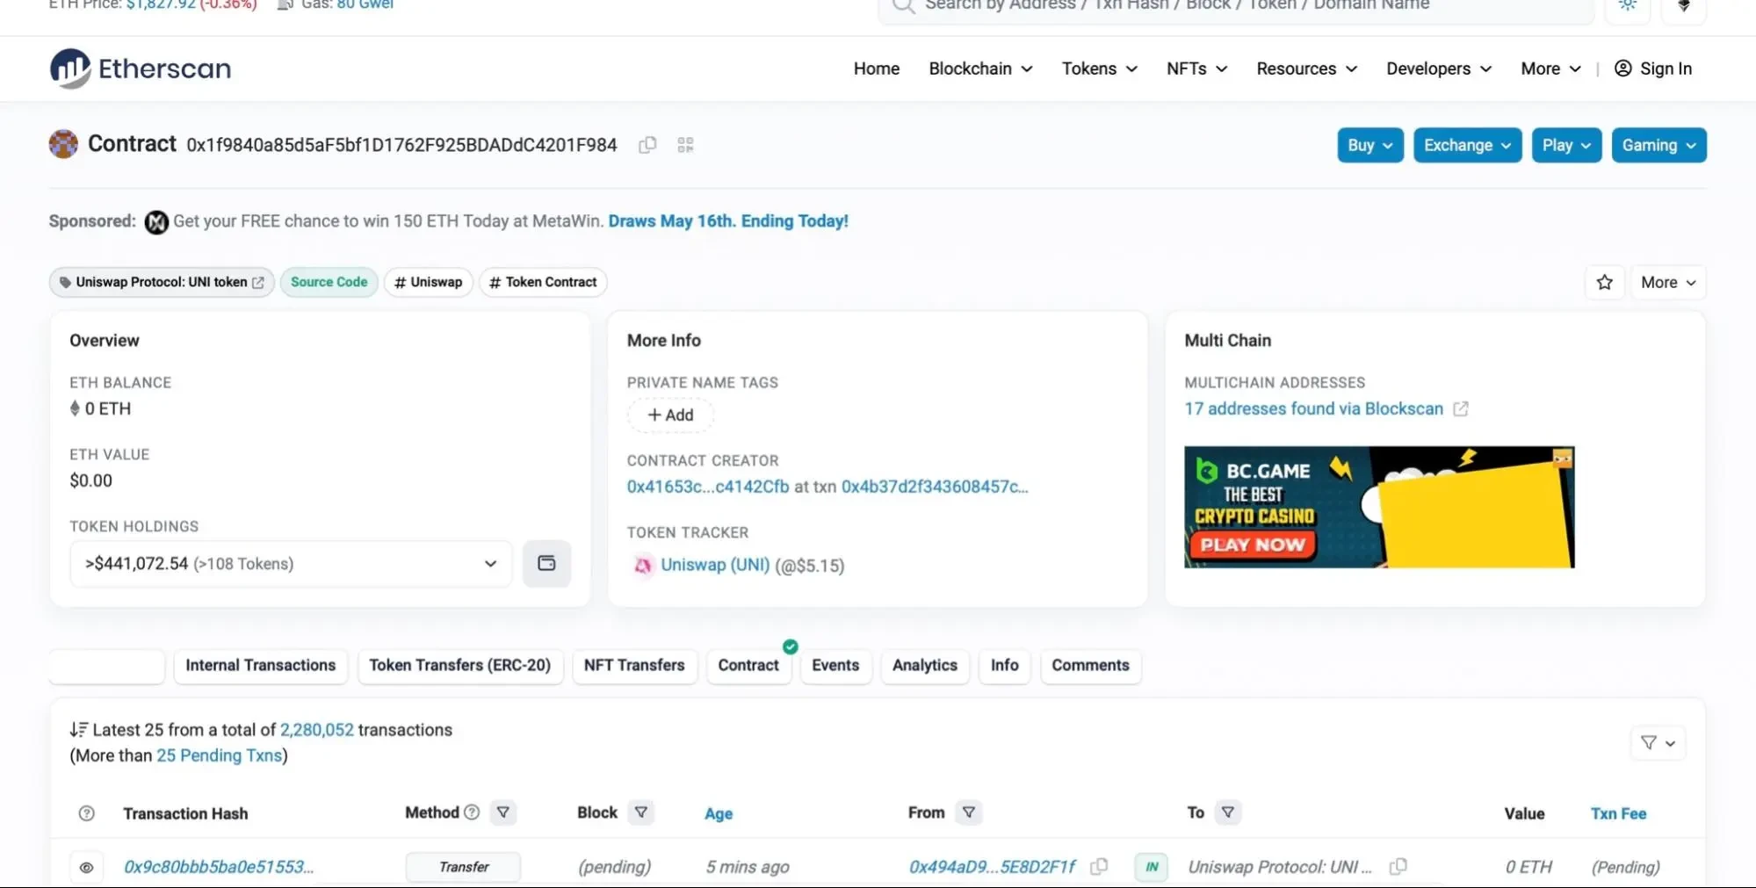The image size is (1756, 888).
Task: Open the Buy dropdown
Action: click(x=1369, y=146)
